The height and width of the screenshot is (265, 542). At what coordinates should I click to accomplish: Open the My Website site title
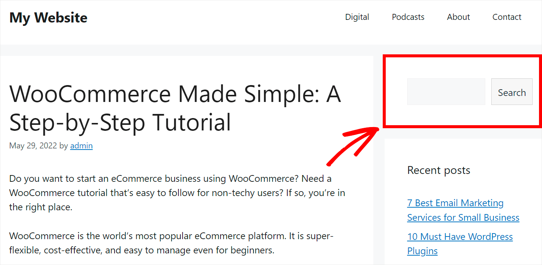48,18
